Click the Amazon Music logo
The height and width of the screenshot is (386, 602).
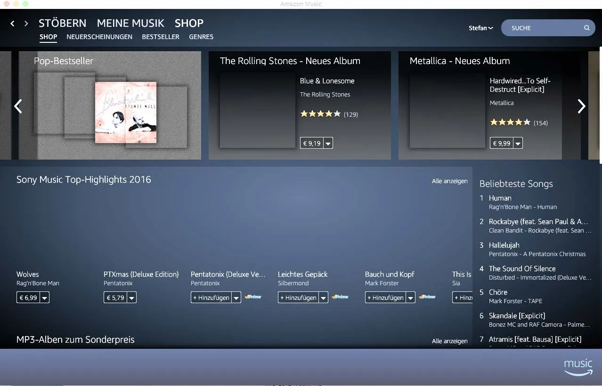578,367
